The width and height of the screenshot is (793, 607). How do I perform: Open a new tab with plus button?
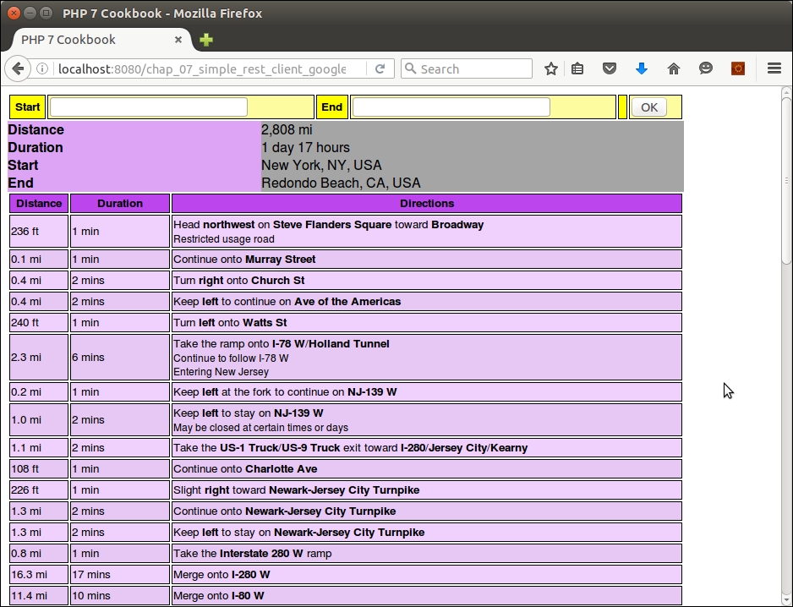click(206, 40)
